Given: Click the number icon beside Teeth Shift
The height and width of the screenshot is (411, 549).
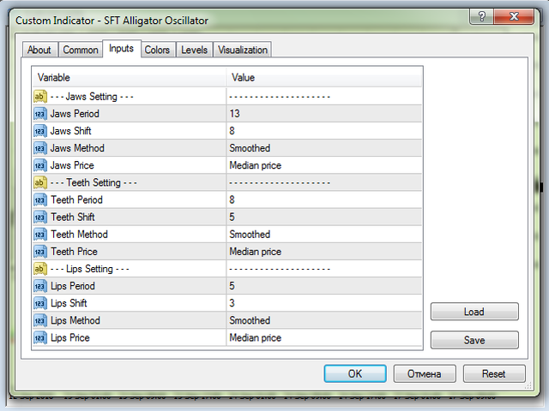Looking at the screenshot, I should tap(40, 217).
